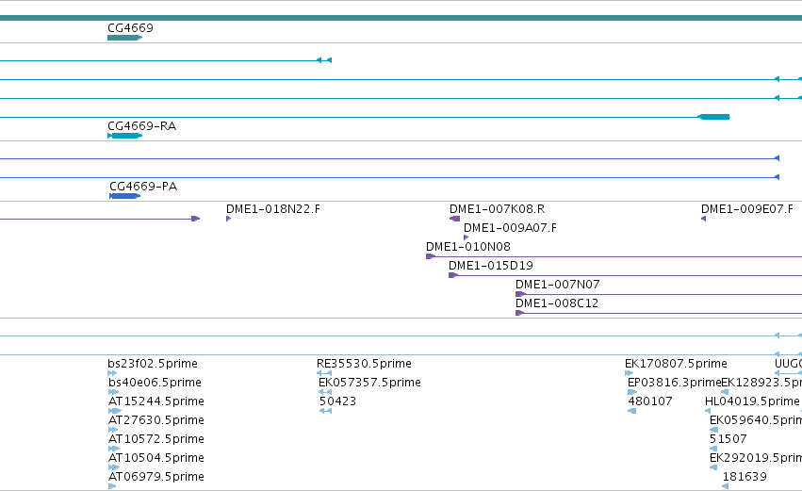
Task: Select the DME1-009A07.F arrow marker
Action: pos(466,237)
